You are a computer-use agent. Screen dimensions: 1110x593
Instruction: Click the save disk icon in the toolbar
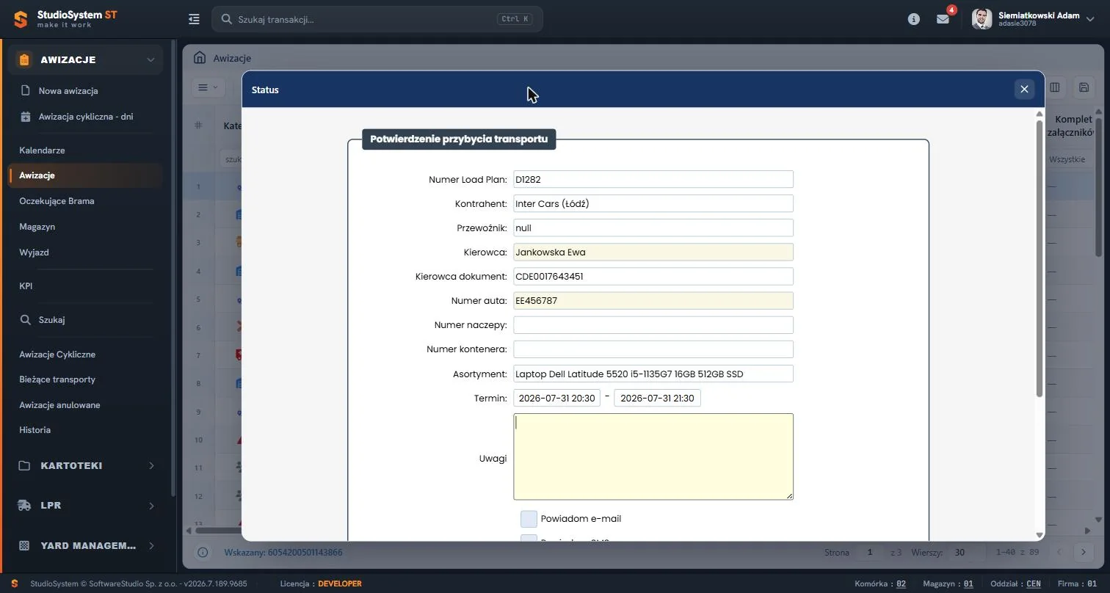pyautogui.click(x=1084, y=87)
